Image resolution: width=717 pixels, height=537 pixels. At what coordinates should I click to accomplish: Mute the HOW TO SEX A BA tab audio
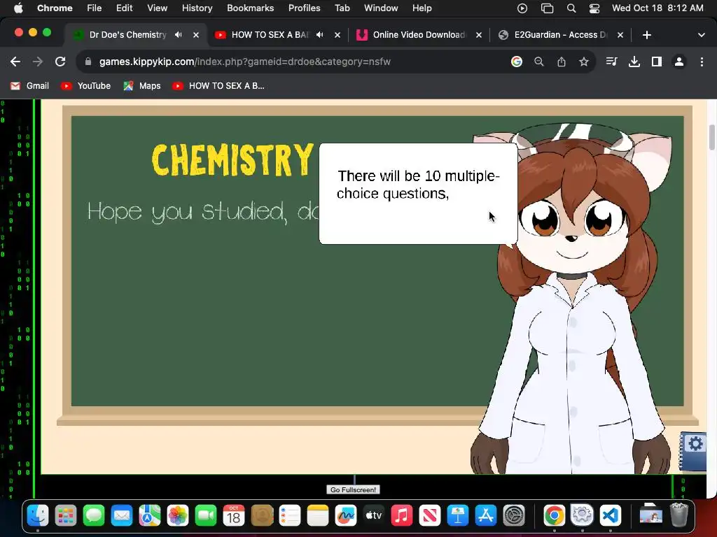[319, 35]
